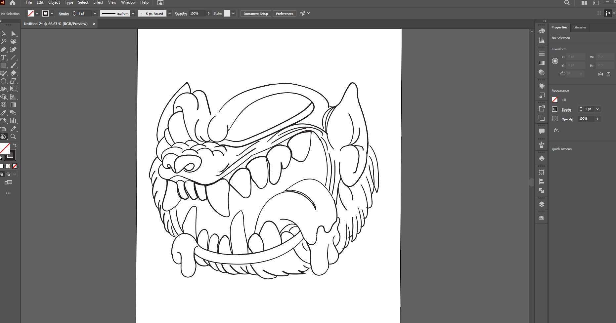Select the Shaper tool
Viewport: 616px width, 323px height.
[x=3, y=73]
